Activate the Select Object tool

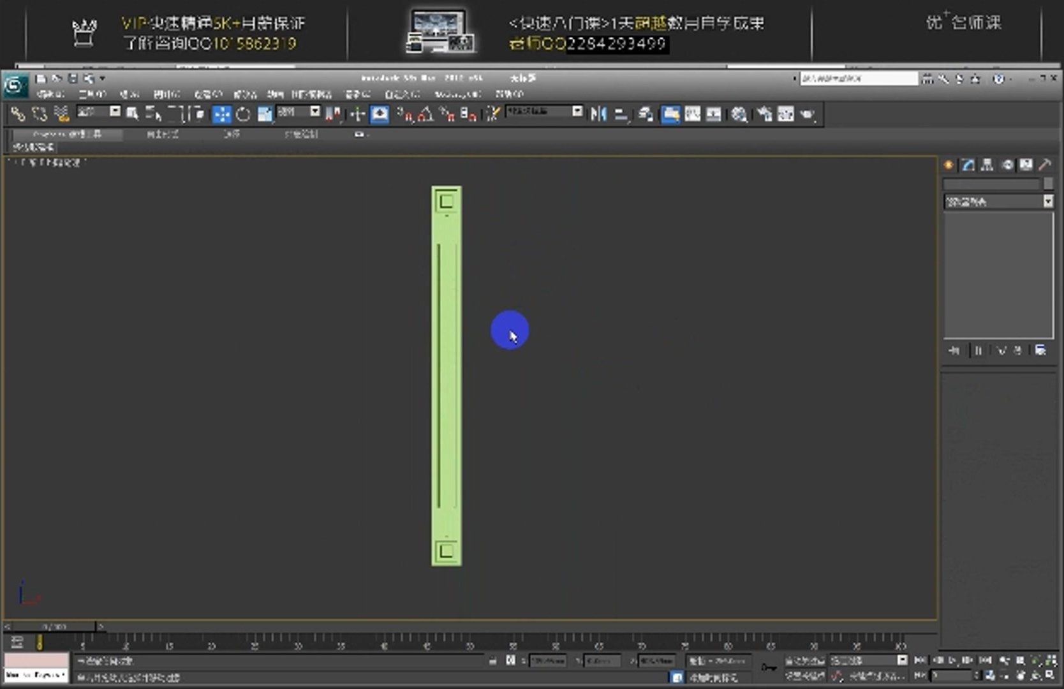133,114
